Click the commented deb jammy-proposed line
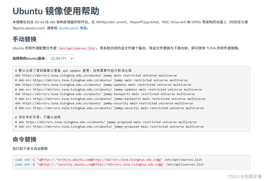This screenshot has width=266, height=181. [106, 122]
